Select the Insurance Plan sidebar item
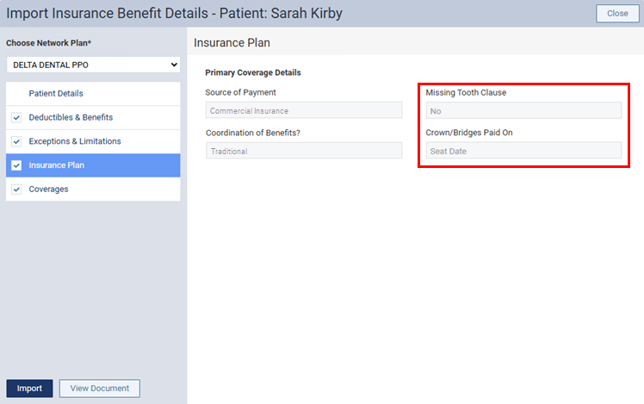This screenshot has width=644, height=404. click(x=57, y=165)
